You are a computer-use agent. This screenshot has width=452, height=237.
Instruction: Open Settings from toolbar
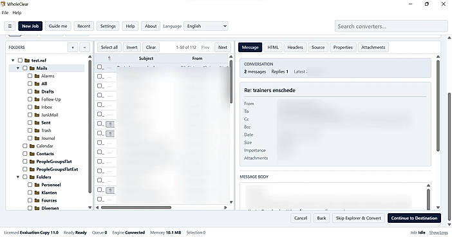pos(108,26)
